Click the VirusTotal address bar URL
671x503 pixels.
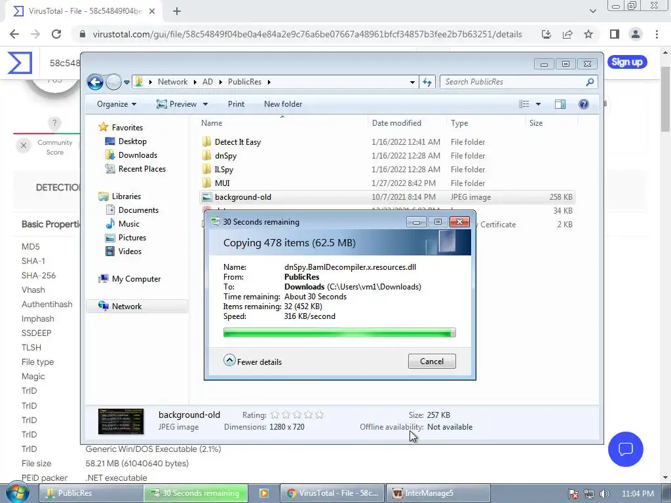307,34
